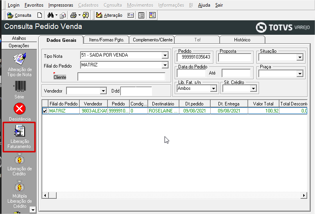The height and width of the screenshot is (214, 315).
Task: Click the 9803-ALEXAN vendedor cell
Action: coord(94,111)
